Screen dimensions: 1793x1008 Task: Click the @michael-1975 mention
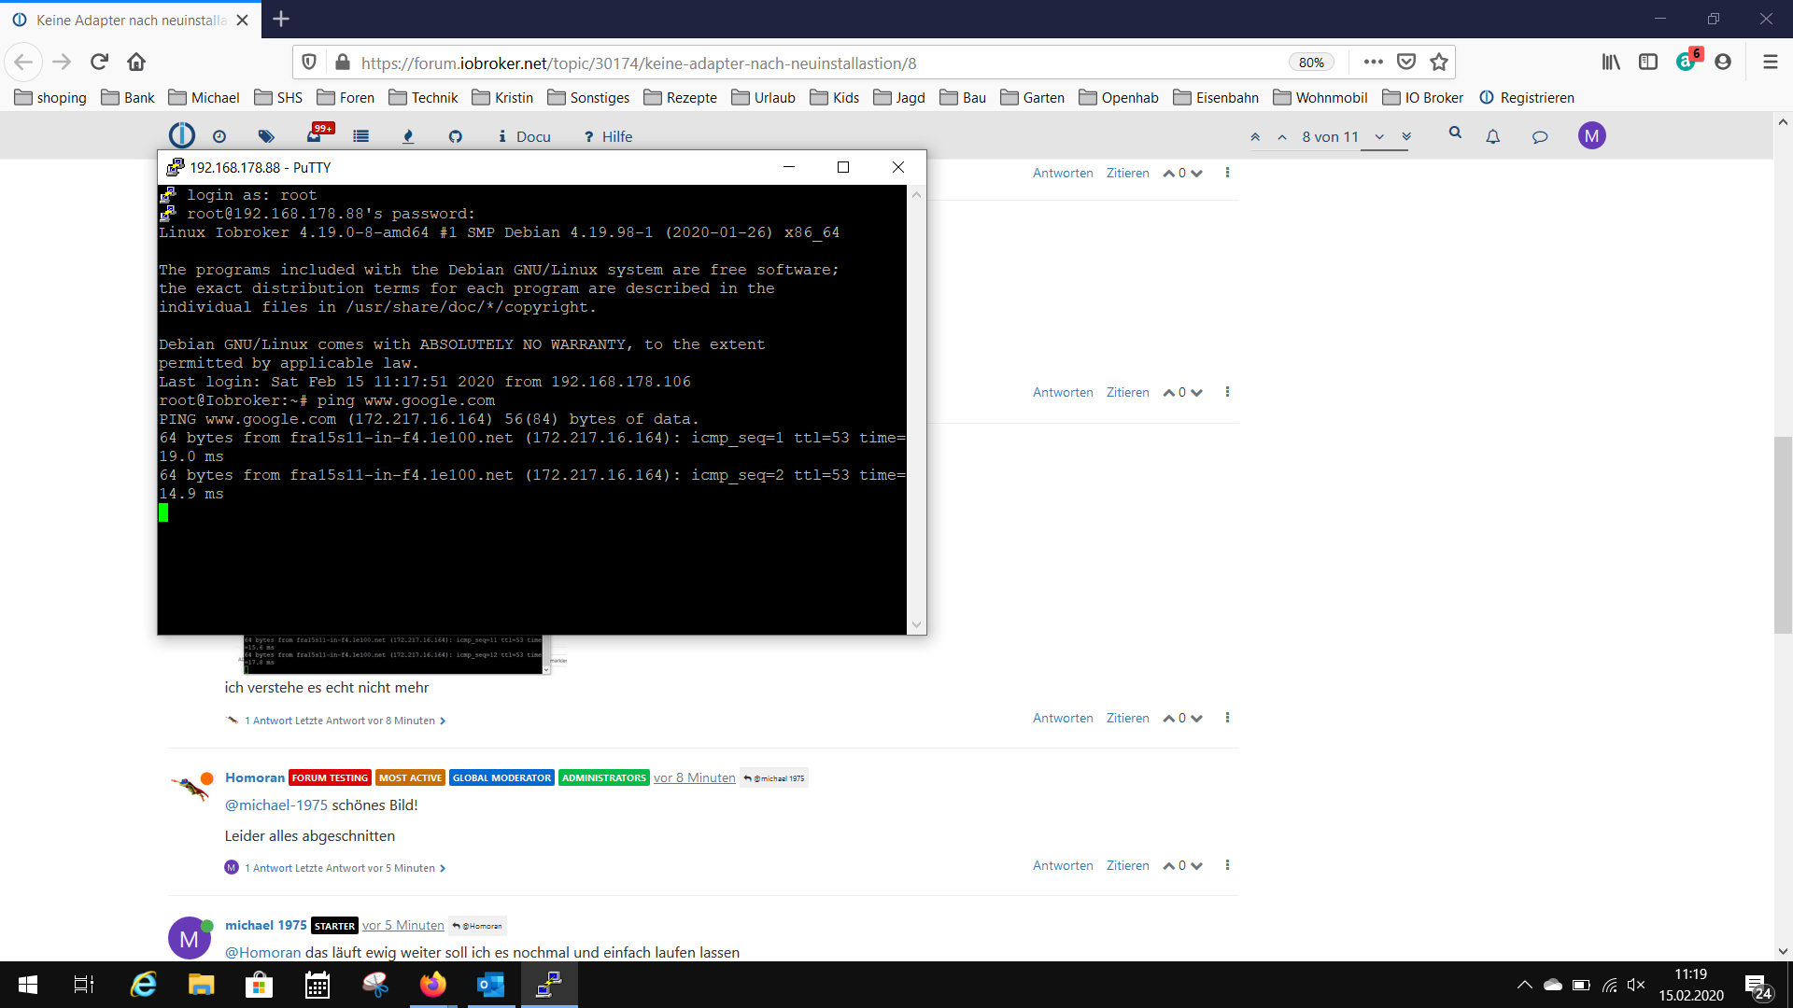[276, 805]
